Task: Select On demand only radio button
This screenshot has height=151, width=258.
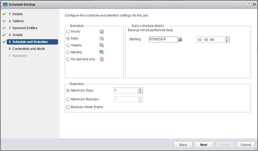Action: point(68,59)
